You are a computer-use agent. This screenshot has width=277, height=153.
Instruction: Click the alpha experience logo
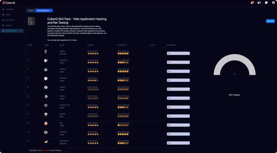click(46, 52)
